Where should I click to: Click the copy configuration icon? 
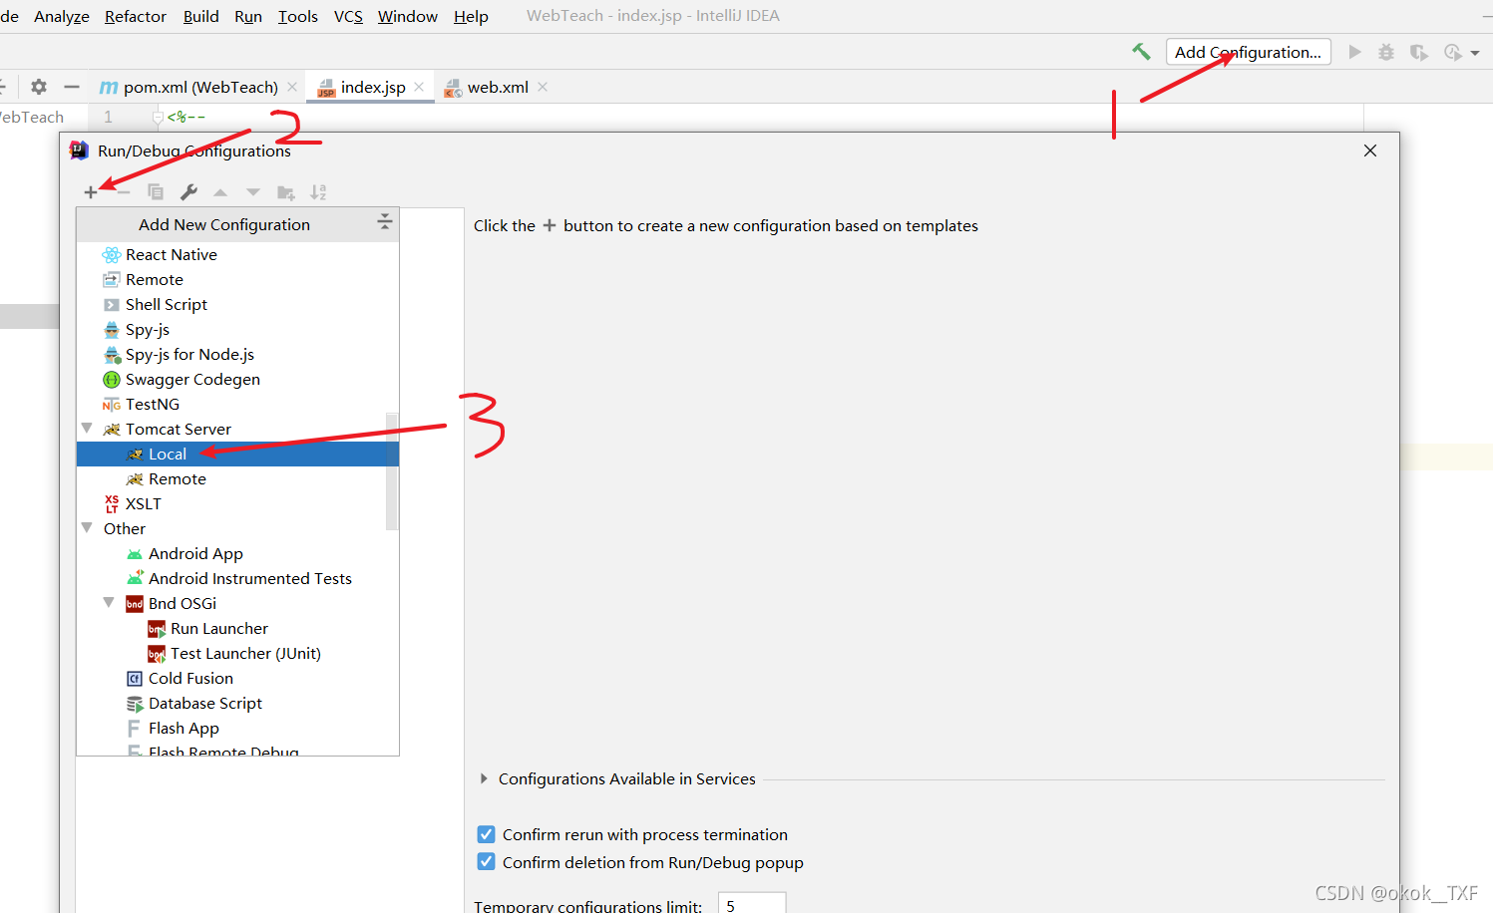(156, 192)
